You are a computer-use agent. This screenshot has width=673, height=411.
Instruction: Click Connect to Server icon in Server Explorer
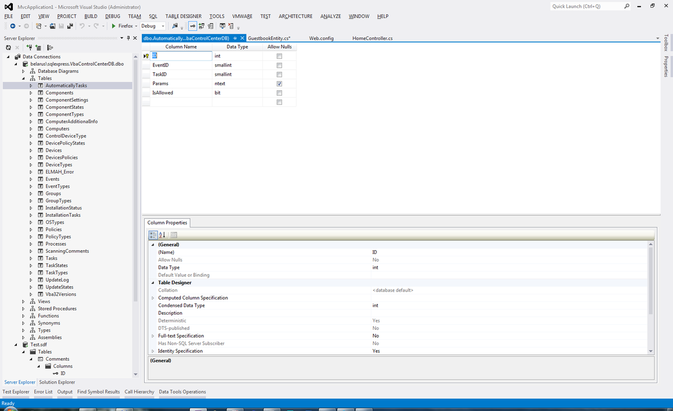(x=39, y=48)
